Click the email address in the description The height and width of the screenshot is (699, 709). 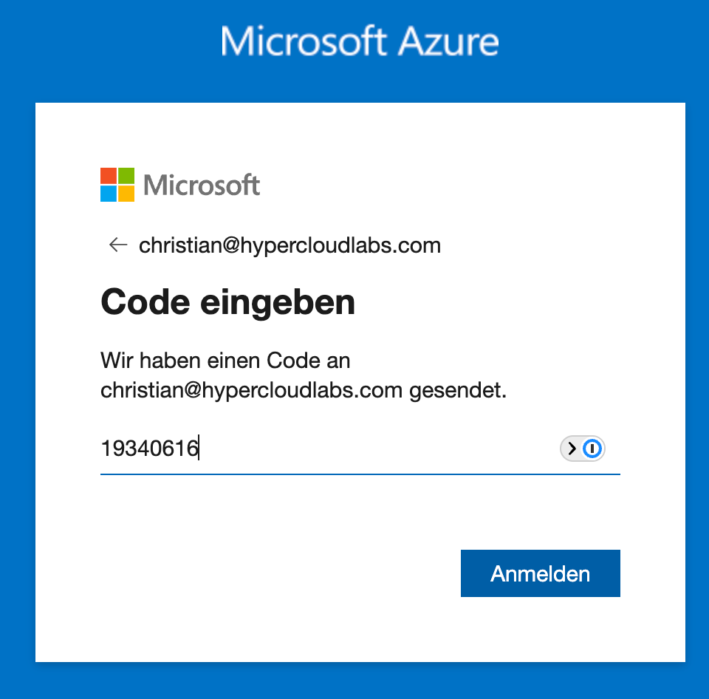click(250, 390)
